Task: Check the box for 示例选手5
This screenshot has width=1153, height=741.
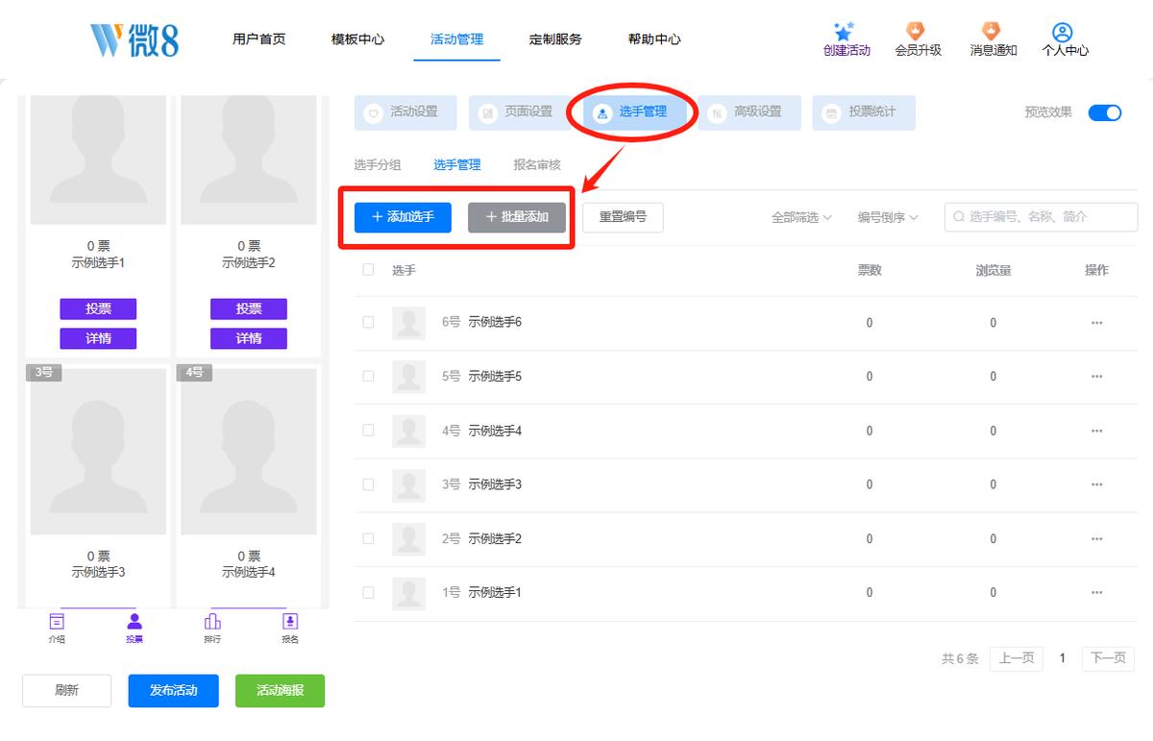Action: click(368, 377)
